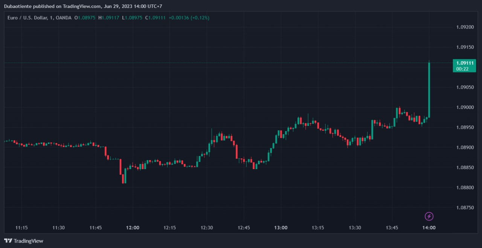Click the TradingView logo at bottom left

pyautogui.click(x=24, y=241)
